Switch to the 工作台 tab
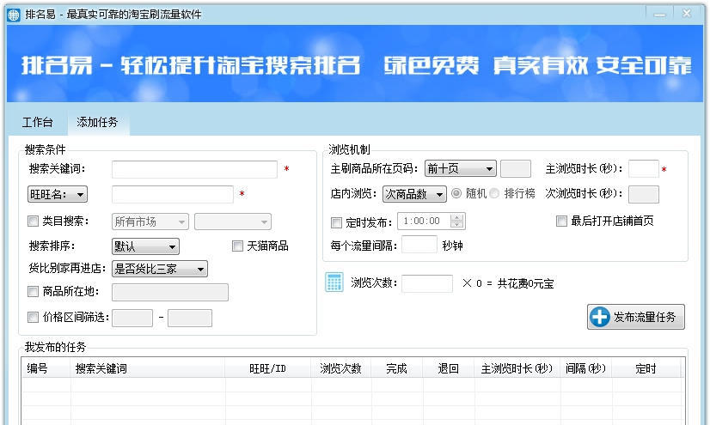710x425 pixels. 37,122
